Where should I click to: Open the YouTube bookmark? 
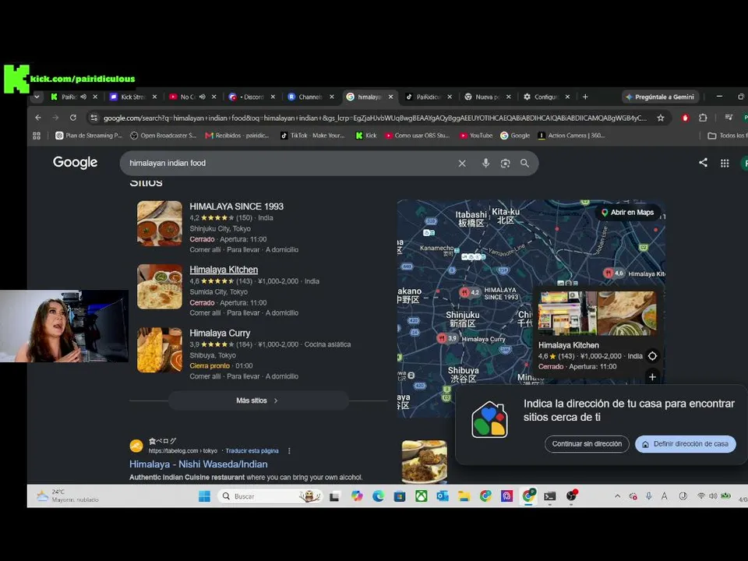476,136
